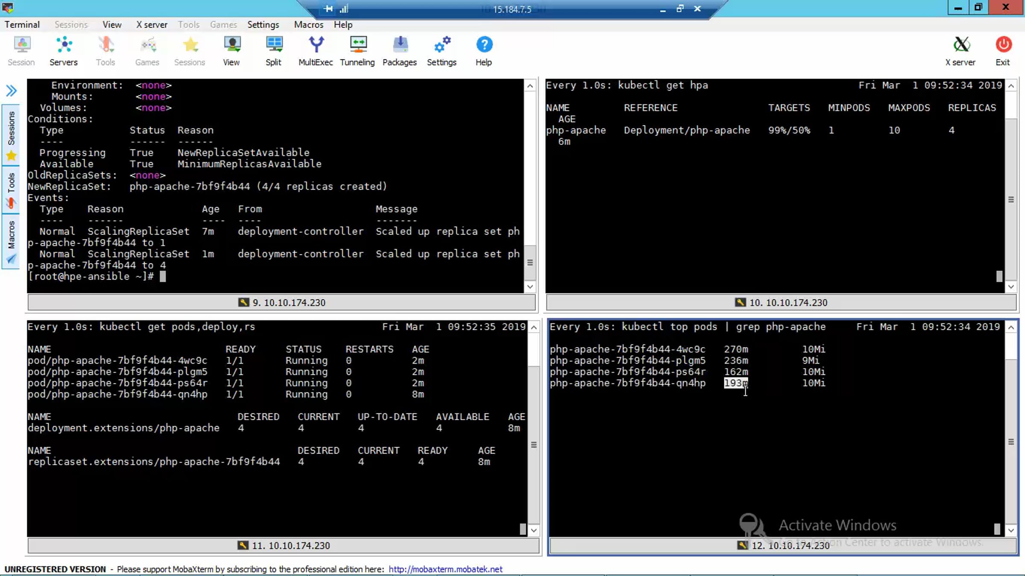The image size is (1025, 576).
Task: Click the Tools toolbar icon
Action: 105,51
